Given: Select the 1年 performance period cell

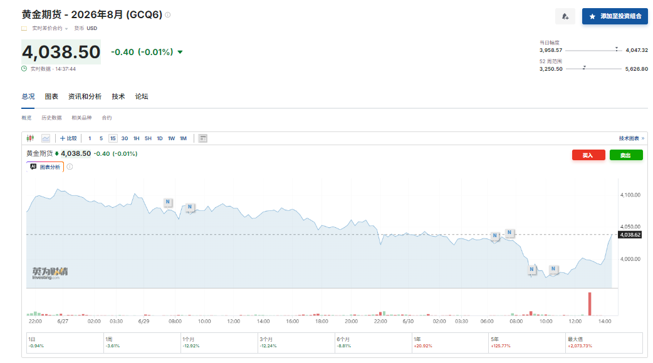Looking at the screenshot, I should point(450,342).
